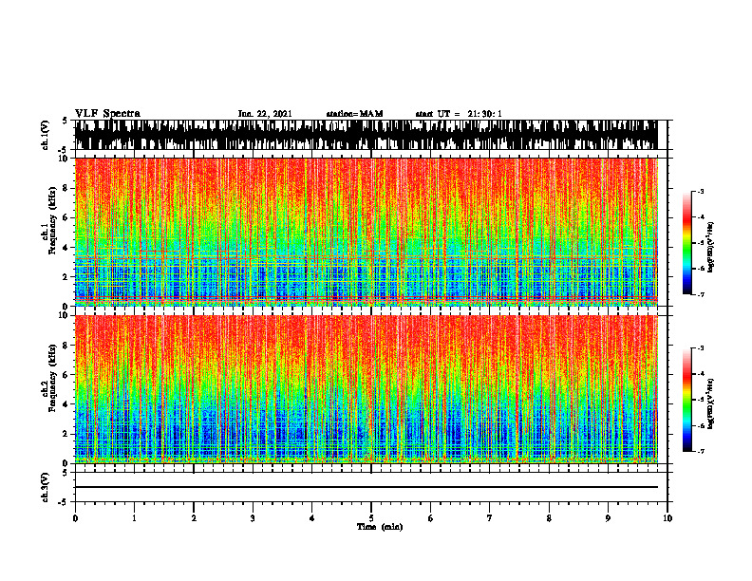This screenshot has height=581, width=752.
Task: Click time axis tick label "4"
Action: (311, 518)
